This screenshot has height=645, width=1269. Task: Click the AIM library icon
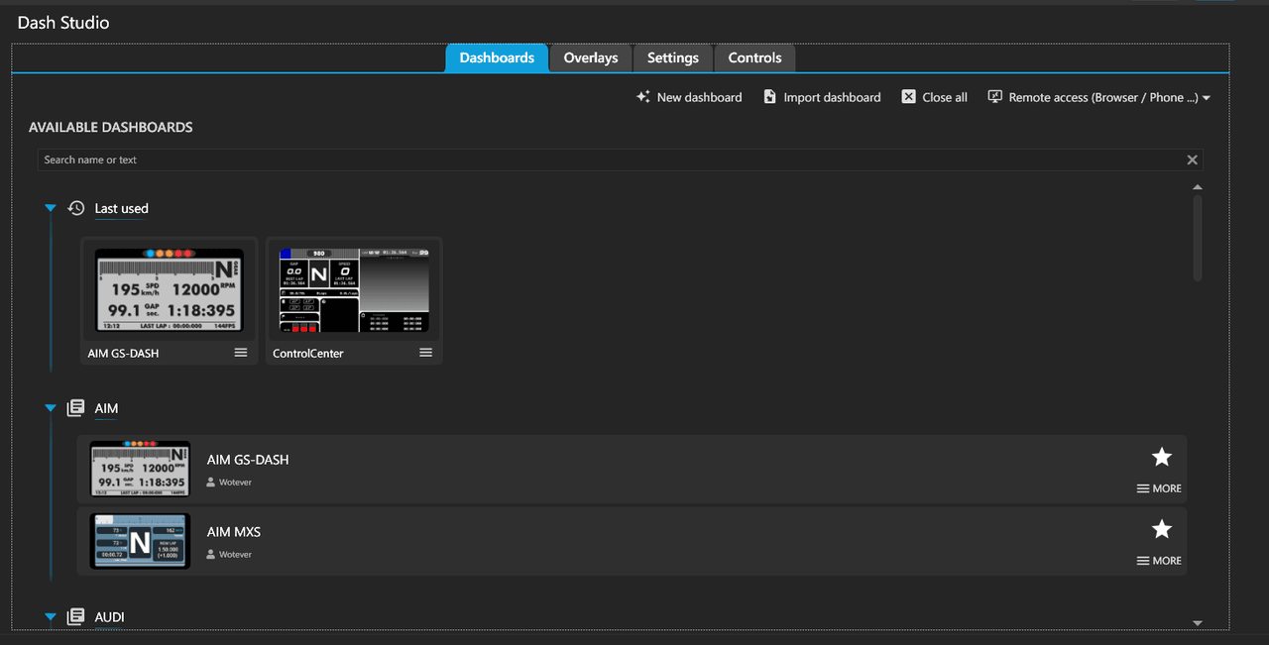(x=76, y=408)
